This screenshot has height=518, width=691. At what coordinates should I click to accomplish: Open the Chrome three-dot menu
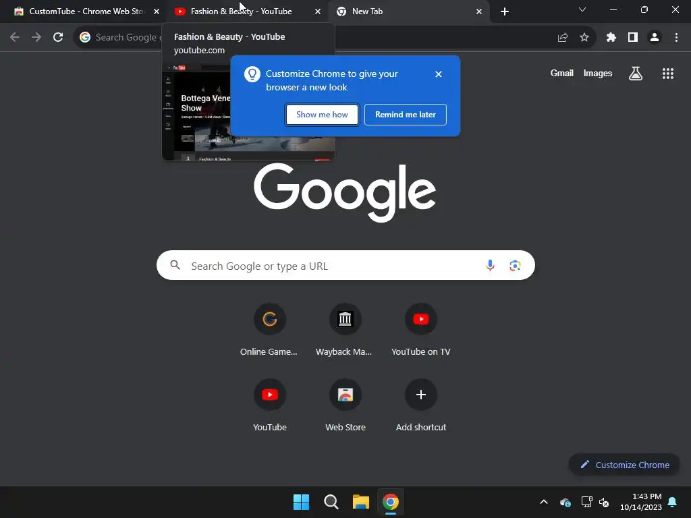(x=676, y=38)
